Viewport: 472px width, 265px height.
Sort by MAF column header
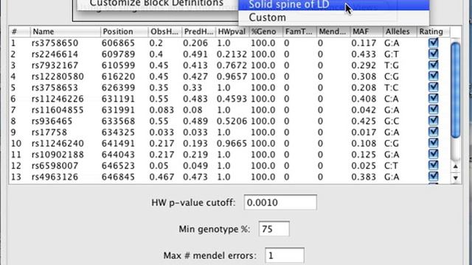pos(367,32)
